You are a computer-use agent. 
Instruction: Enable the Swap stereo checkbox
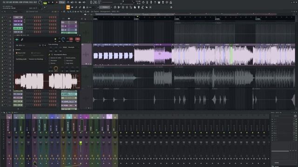[69, 63]
